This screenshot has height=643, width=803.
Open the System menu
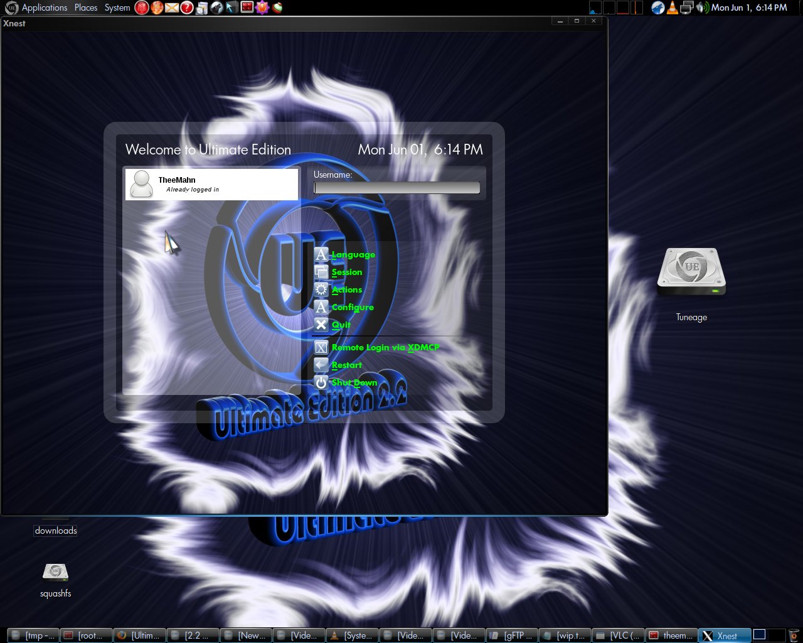(117, 8)
